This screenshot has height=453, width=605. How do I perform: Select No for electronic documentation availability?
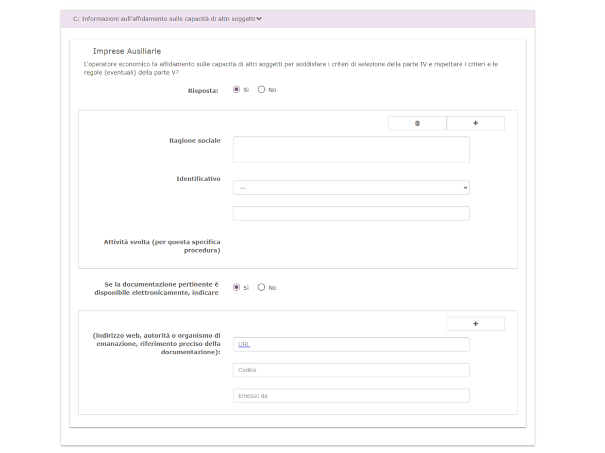coord(261,287)
